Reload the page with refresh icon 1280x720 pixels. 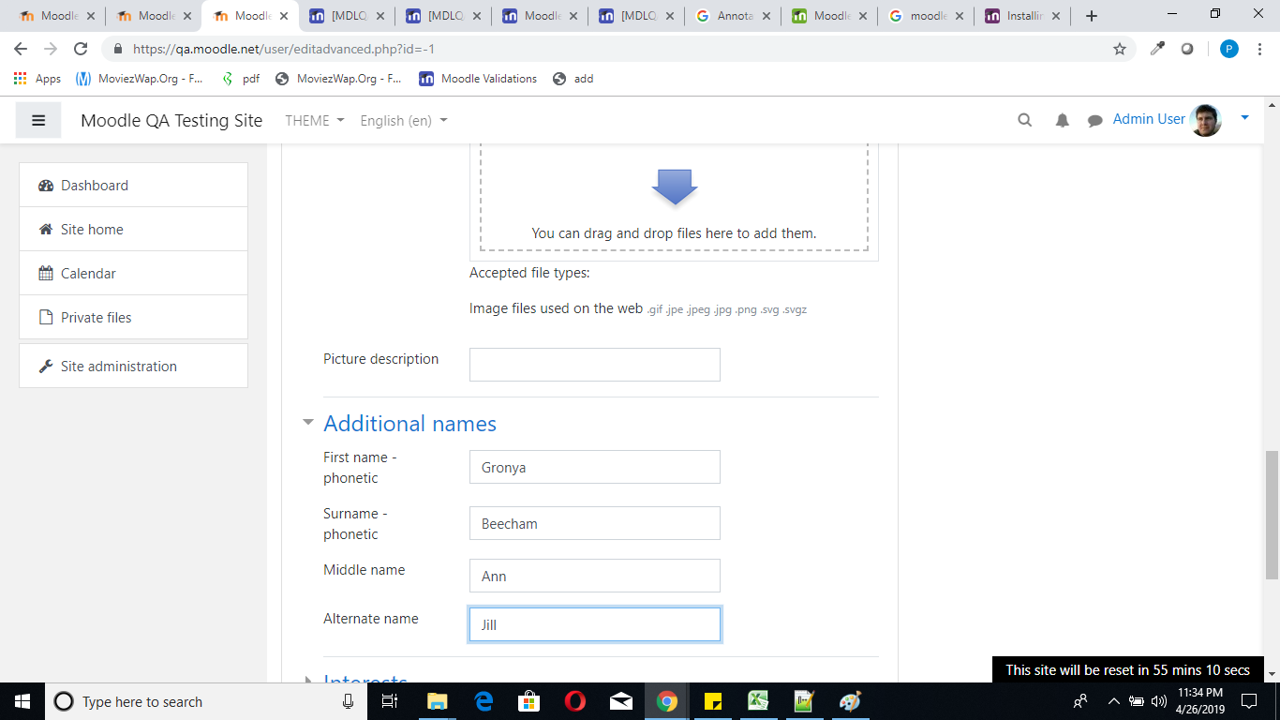pos(81,49)
